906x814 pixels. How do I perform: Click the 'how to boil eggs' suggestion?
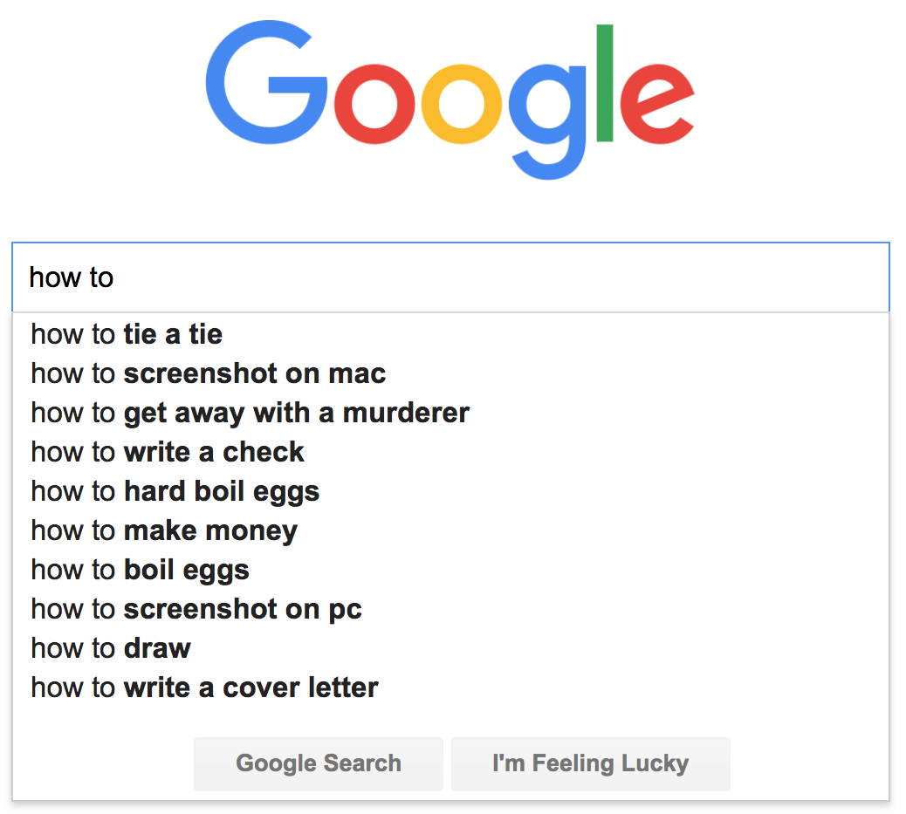140,570
